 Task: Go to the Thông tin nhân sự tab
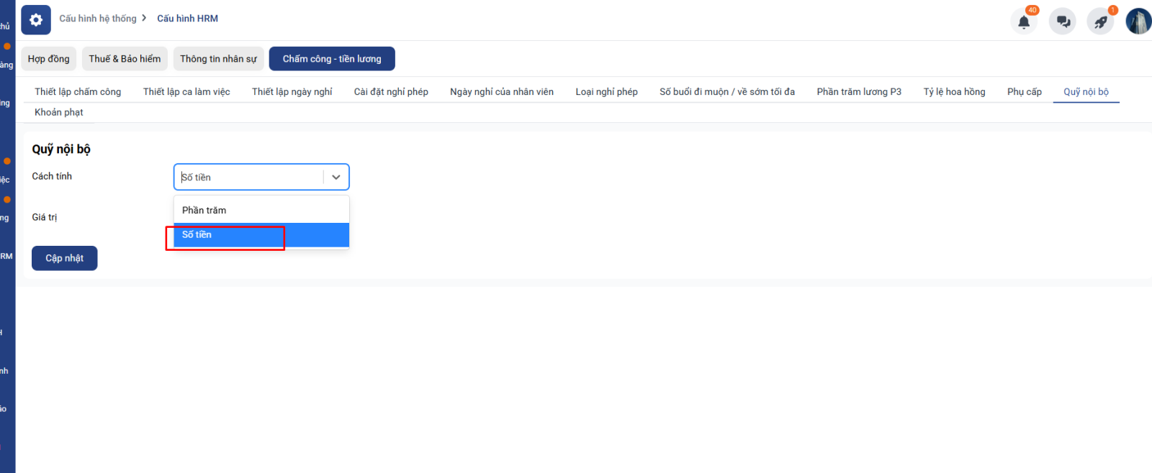[218, 59]
